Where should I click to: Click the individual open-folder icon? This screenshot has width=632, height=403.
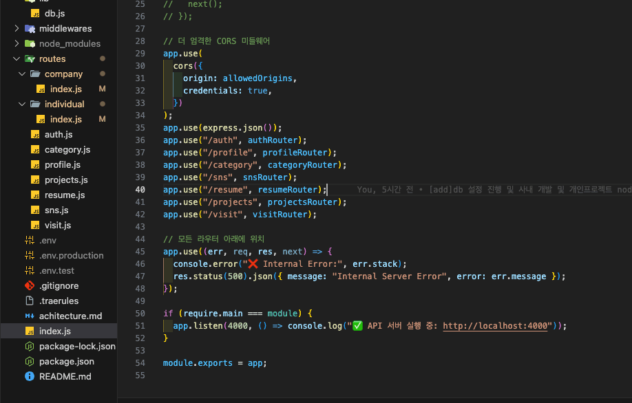(x=36, y=104)
